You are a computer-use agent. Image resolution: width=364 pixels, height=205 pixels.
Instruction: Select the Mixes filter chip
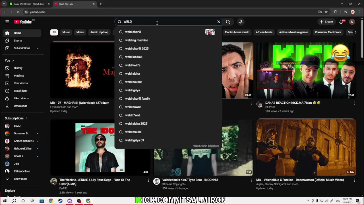[x=80, y=32]
